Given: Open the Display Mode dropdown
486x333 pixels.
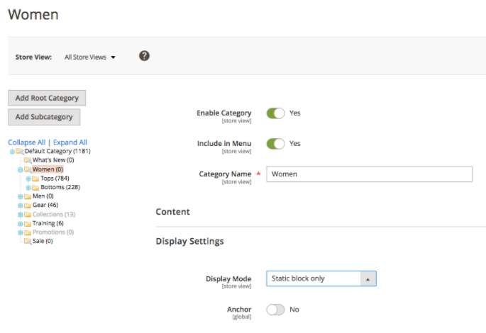Looking at the screenshot, I should point(321,278).
